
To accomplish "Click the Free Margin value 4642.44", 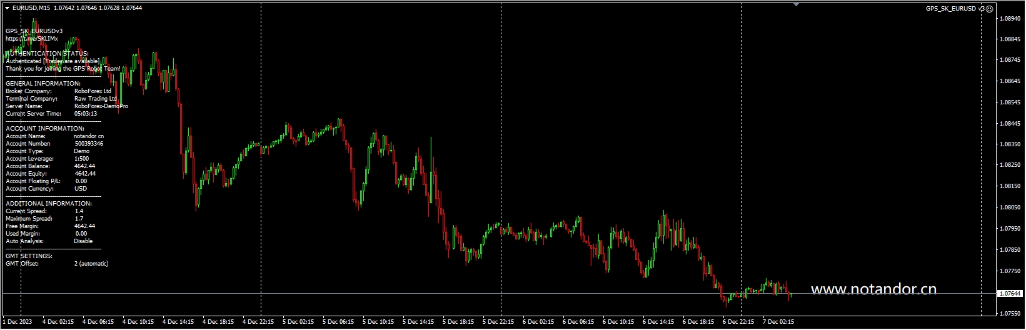I will [x=85, y=226].
